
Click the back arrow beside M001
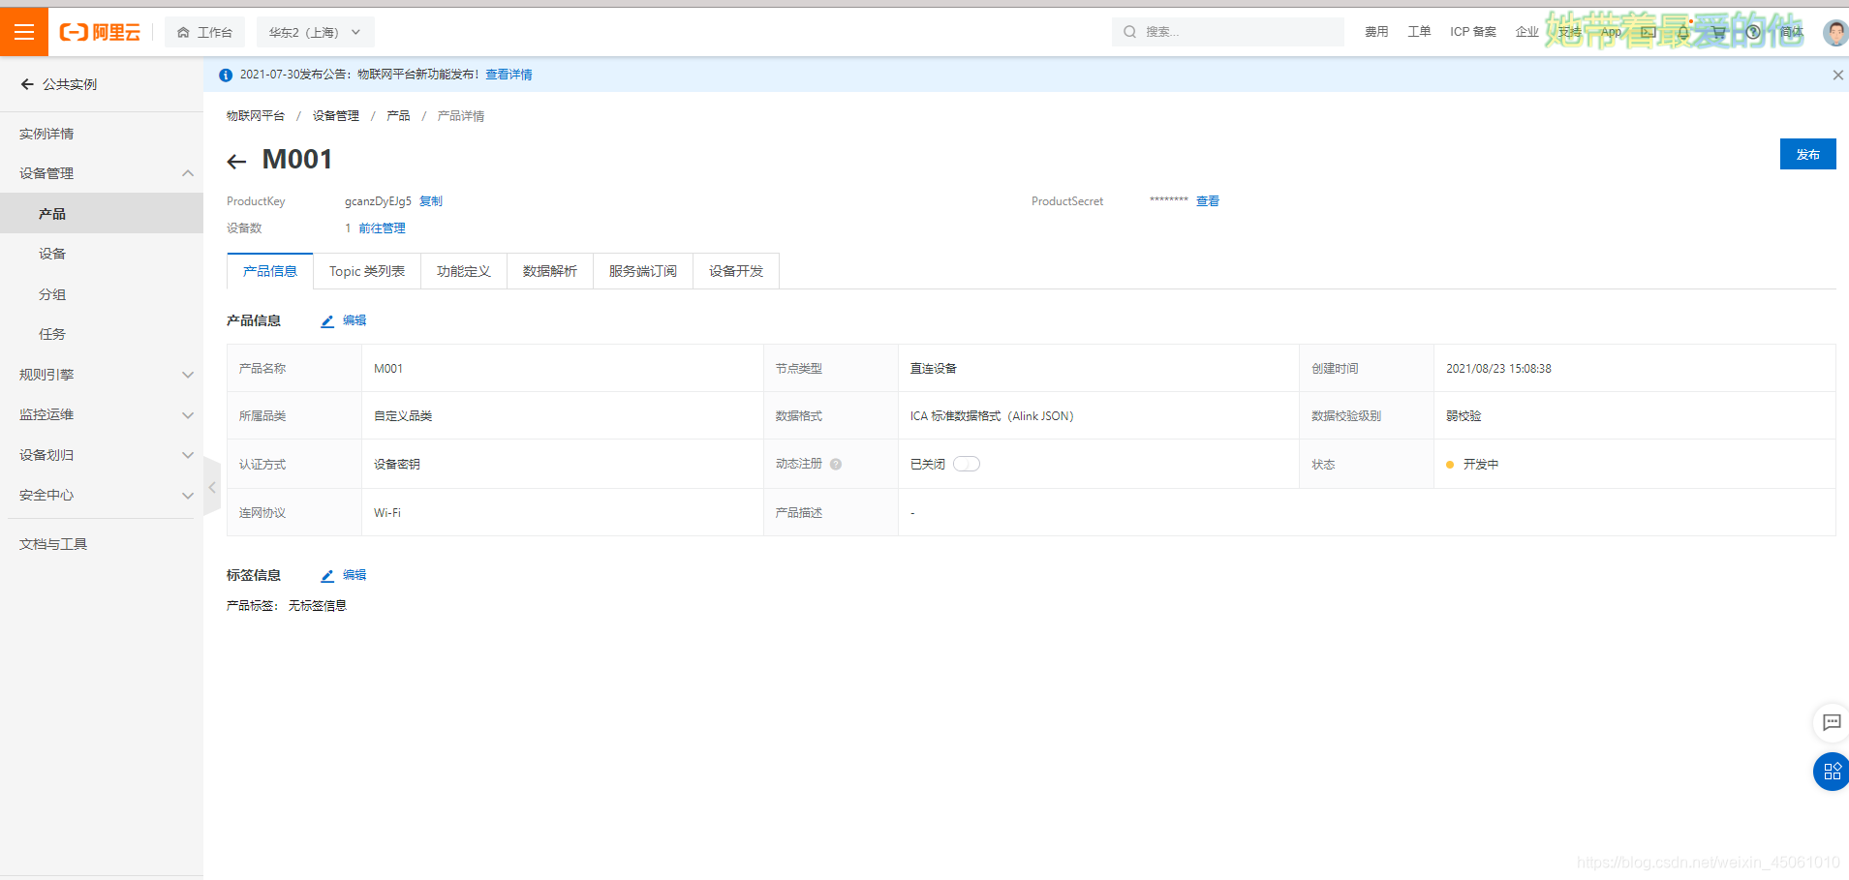coord(236,161)
